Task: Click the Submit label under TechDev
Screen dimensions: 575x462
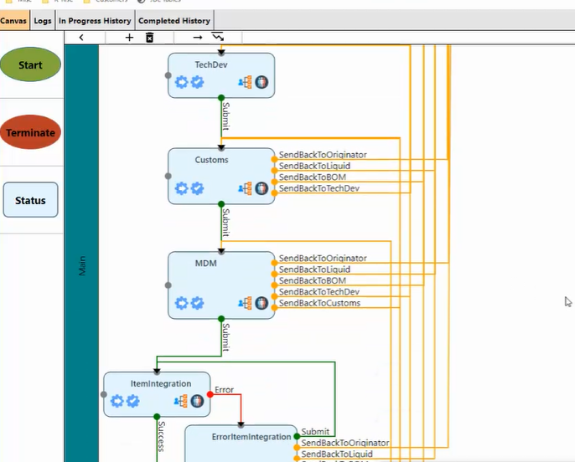Action: (226, 116)
